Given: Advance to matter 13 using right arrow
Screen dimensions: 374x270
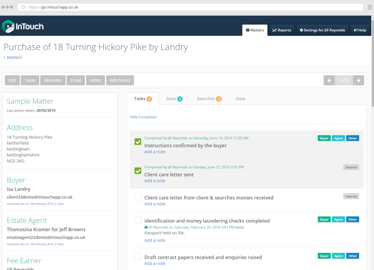Looking at the screenshot, I should [358, 80].
